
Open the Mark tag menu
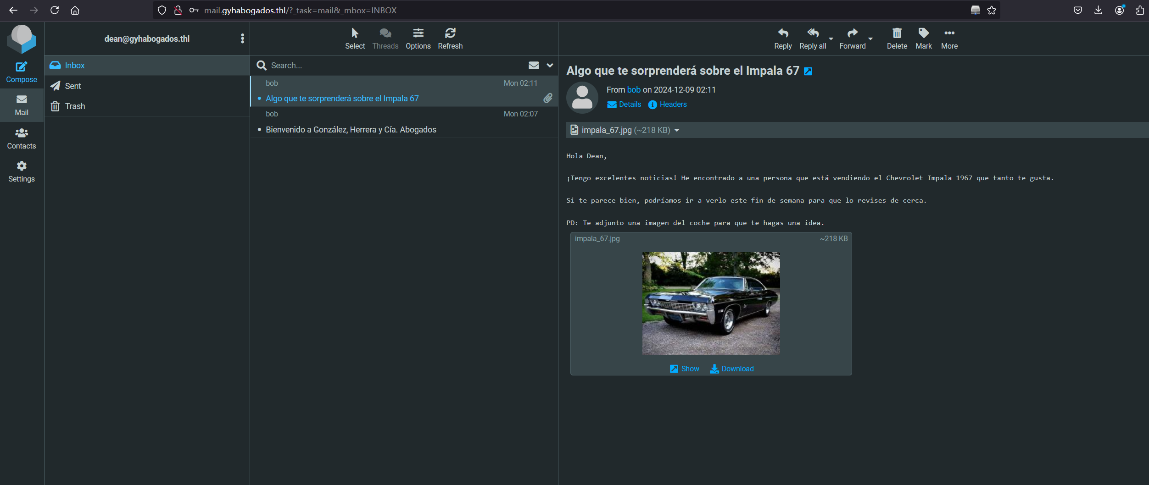tap(923, 39)
